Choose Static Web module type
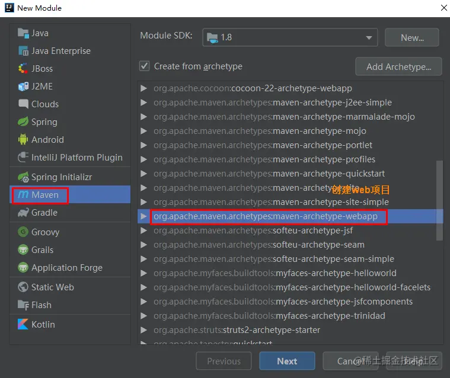Viewport: 450px width, 378px height. click(x=53, y=287)
